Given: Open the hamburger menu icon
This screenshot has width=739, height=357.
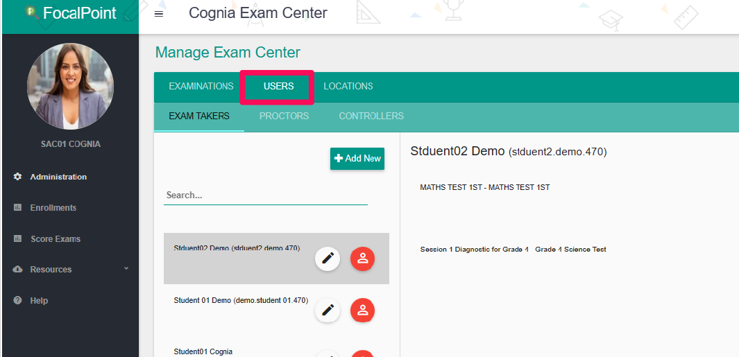Looking at the screenshot, I should click(159, 14).
